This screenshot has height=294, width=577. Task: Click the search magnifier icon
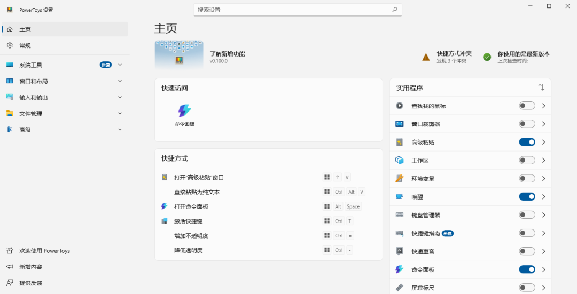pos(394,10)
